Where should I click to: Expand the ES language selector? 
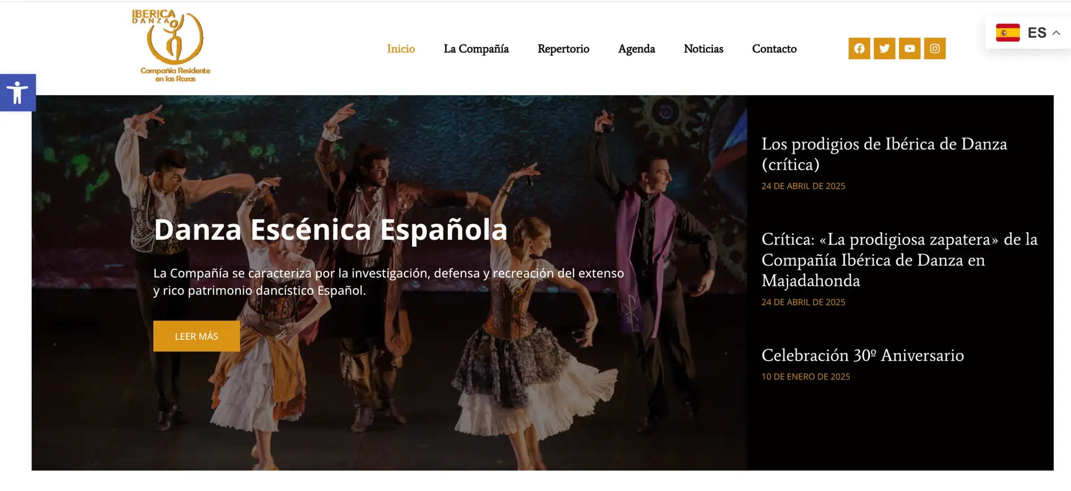point(1036,33)
